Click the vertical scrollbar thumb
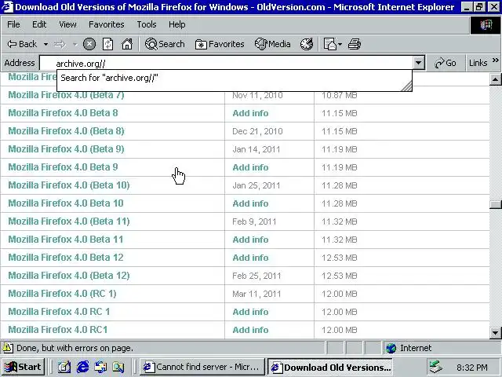Screen dimensions: 502x377 [x=495, y=204]
